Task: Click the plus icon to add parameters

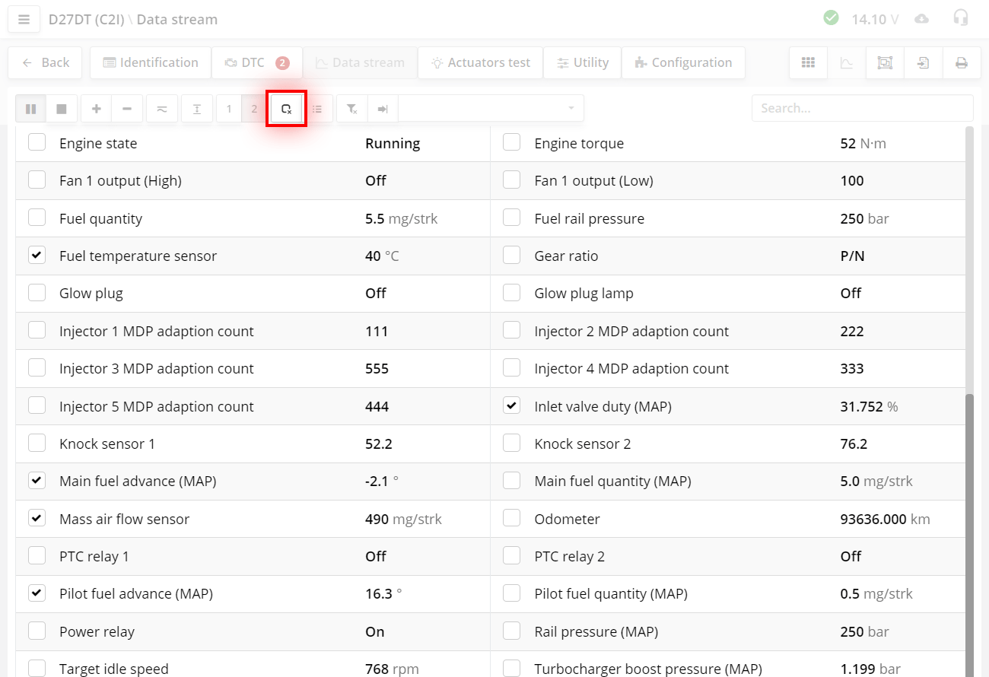Action: tap(96, 108)
